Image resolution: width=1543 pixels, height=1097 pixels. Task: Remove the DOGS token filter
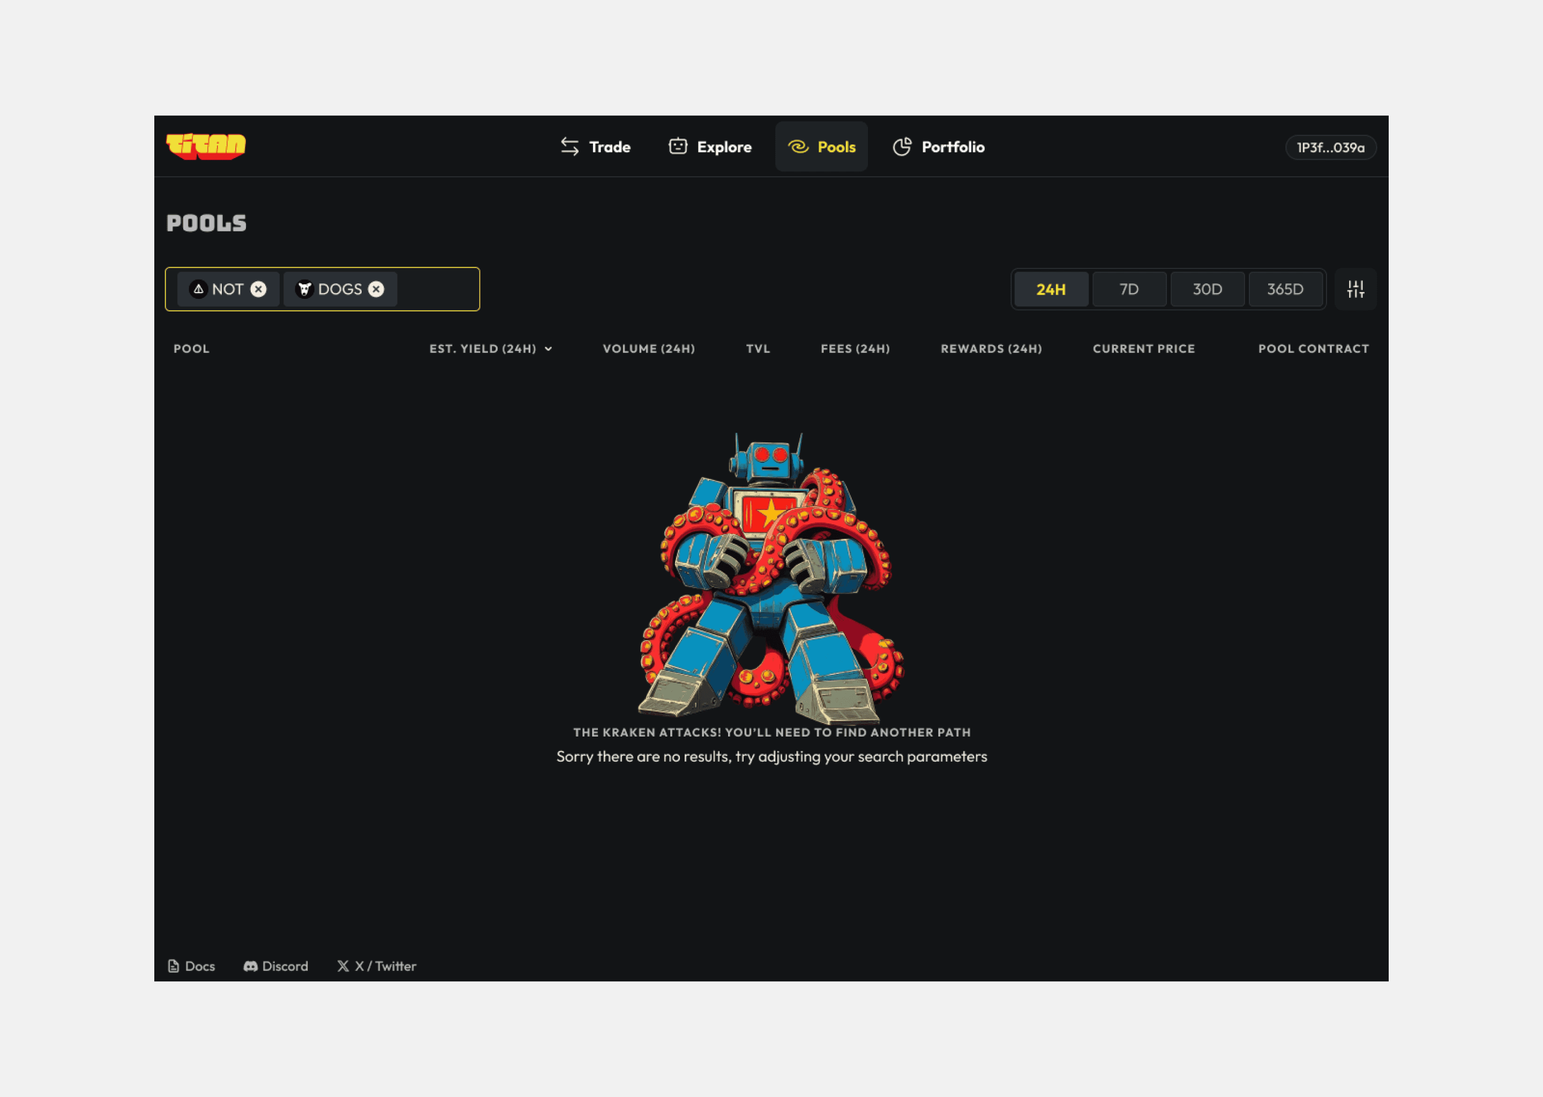376,289
